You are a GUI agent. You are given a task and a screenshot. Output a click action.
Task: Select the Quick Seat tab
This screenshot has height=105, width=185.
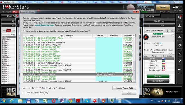pos(7,12)
